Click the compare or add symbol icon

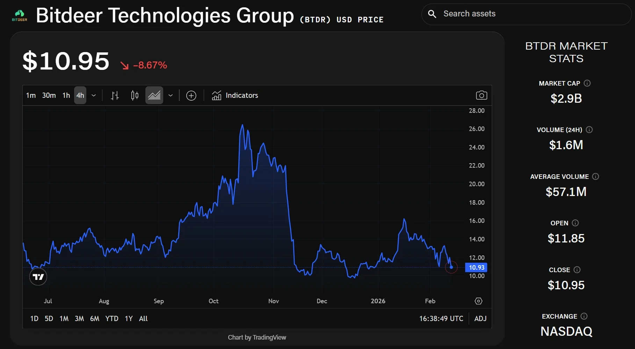coord(191,95)
